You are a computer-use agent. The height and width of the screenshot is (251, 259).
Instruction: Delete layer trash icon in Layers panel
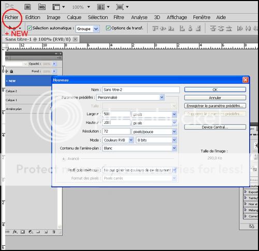(54, 232)
